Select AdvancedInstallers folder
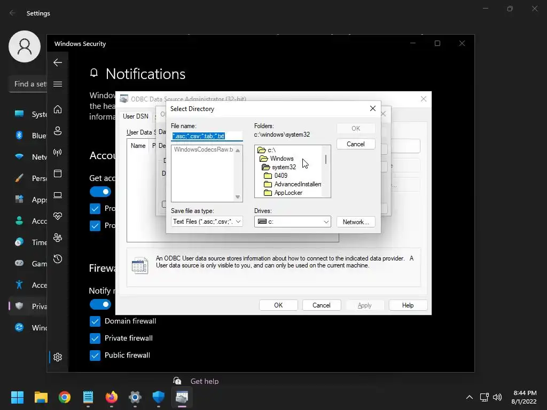This screenshot has height=410, width=547. [292, 184]
